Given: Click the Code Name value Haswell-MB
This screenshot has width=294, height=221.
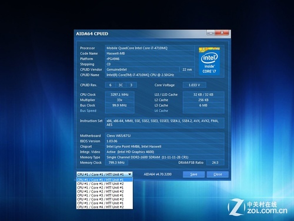Looking at the screenshot, I should (149, 54).
